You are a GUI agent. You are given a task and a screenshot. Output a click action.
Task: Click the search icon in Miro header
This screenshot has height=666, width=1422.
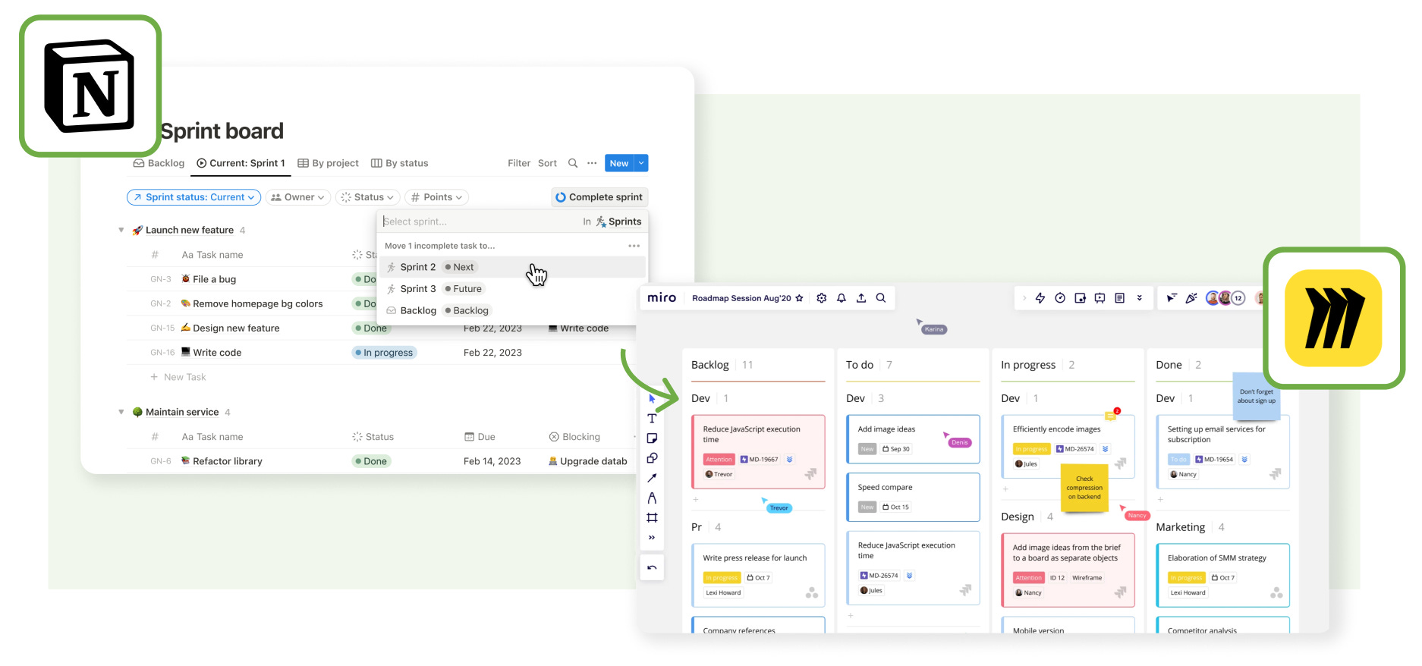[881, 298]
